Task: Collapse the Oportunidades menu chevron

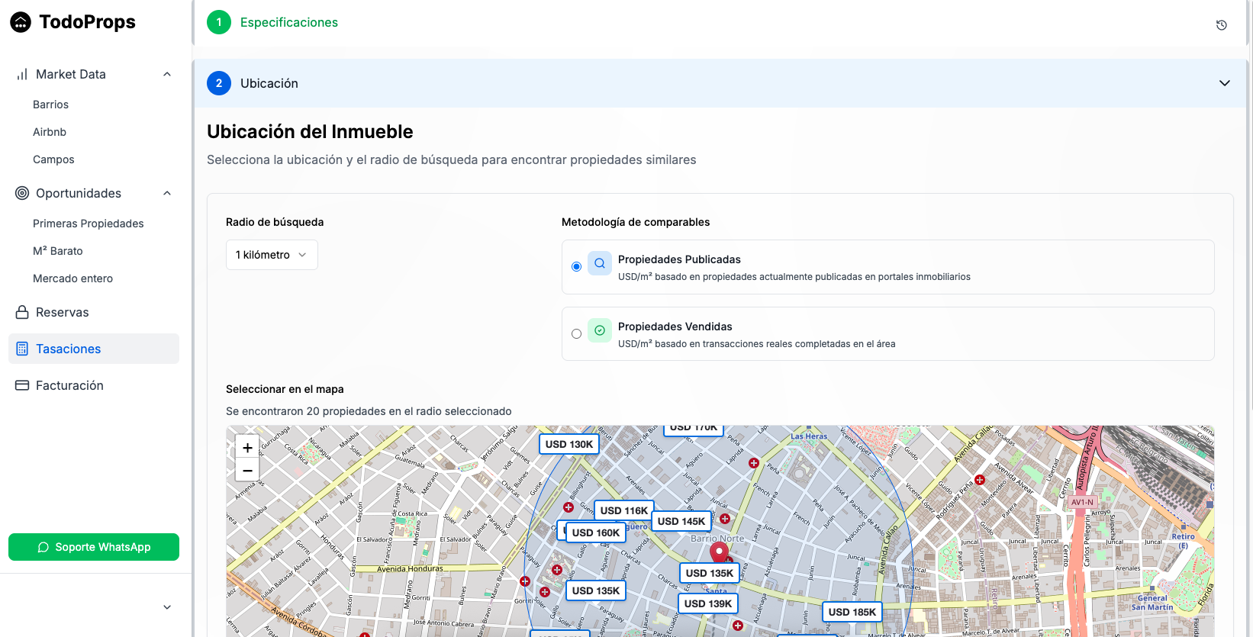Action: 167,193
